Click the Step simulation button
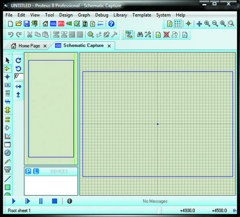Screen dimensions: 240x217 tap(27, 201)
